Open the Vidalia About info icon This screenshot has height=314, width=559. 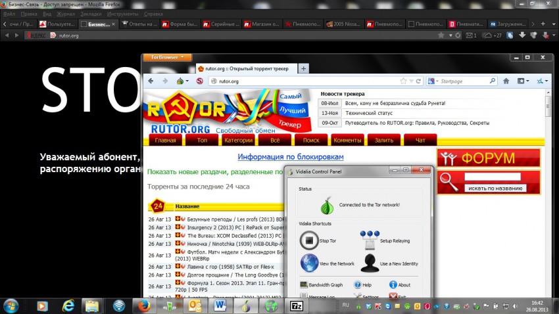tap(393, 285)
